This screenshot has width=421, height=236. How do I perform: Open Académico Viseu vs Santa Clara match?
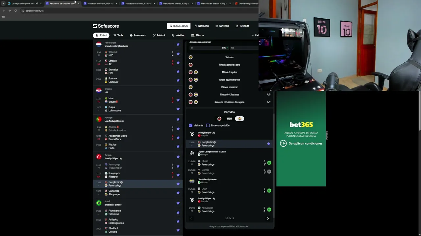(x=138, y=137)
